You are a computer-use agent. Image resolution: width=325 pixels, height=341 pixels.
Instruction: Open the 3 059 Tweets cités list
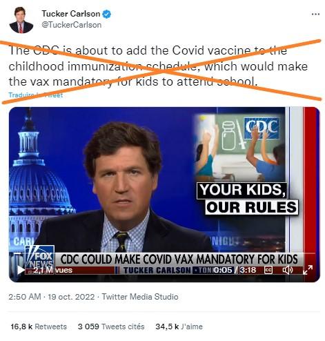point(111,327)
